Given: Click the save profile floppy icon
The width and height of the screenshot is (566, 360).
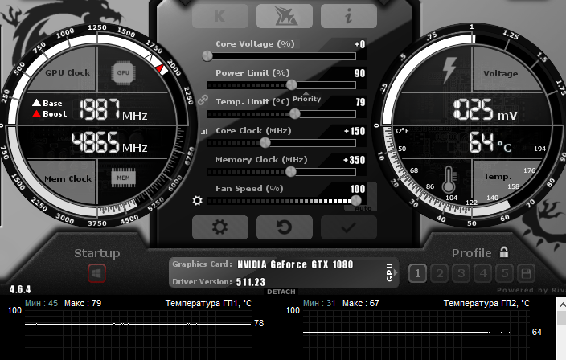Looking at the screenshot, I should coord(527,273).
